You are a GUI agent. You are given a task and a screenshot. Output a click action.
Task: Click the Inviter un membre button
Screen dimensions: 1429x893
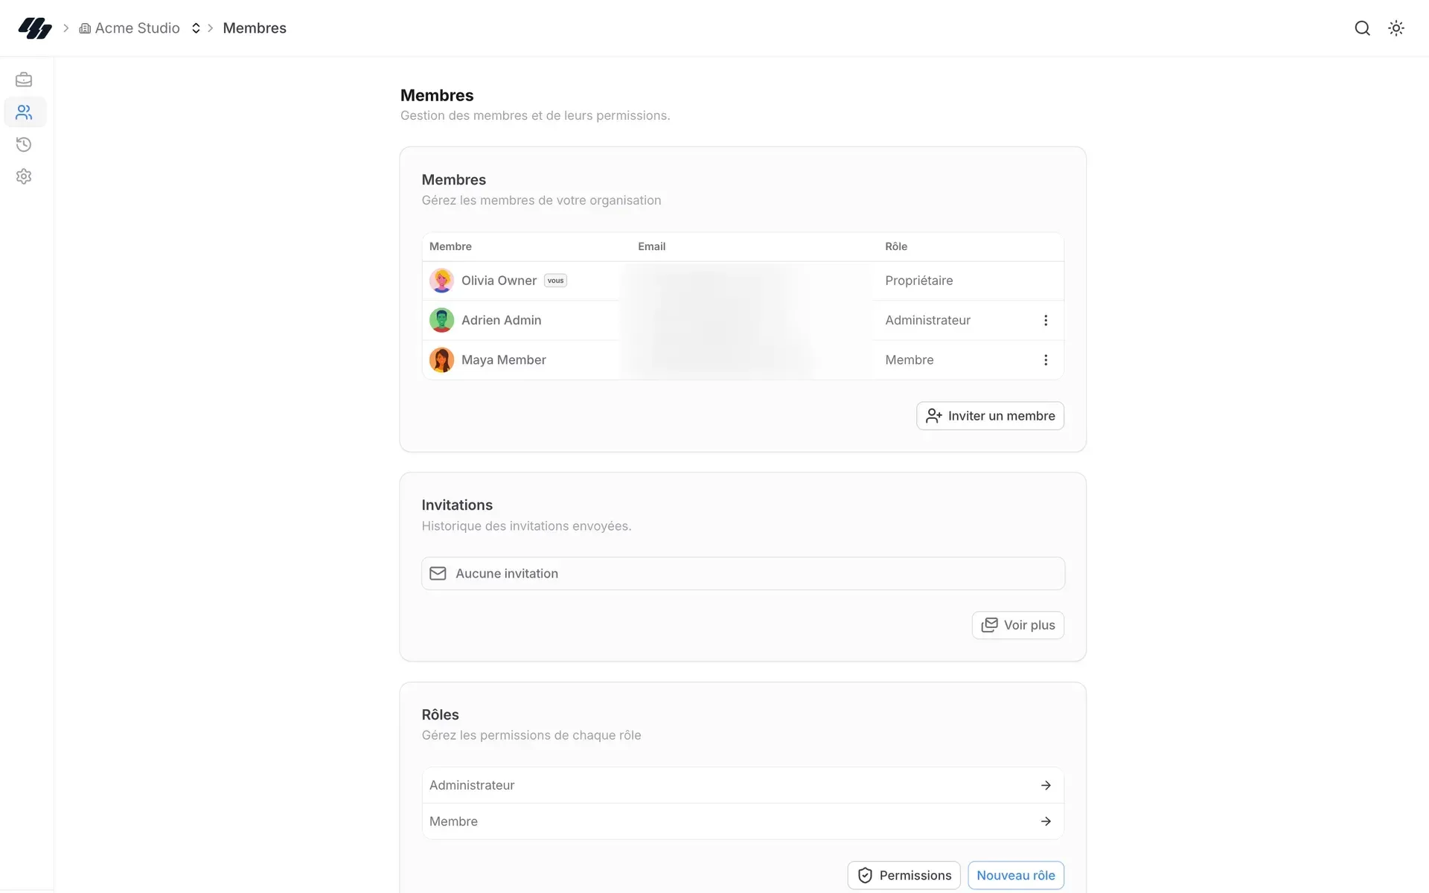[990, 416]
